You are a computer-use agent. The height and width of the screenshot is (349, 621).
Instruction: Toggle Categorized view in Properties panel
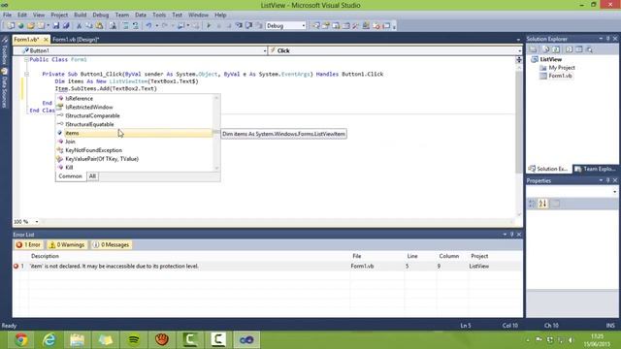(532, 204)
